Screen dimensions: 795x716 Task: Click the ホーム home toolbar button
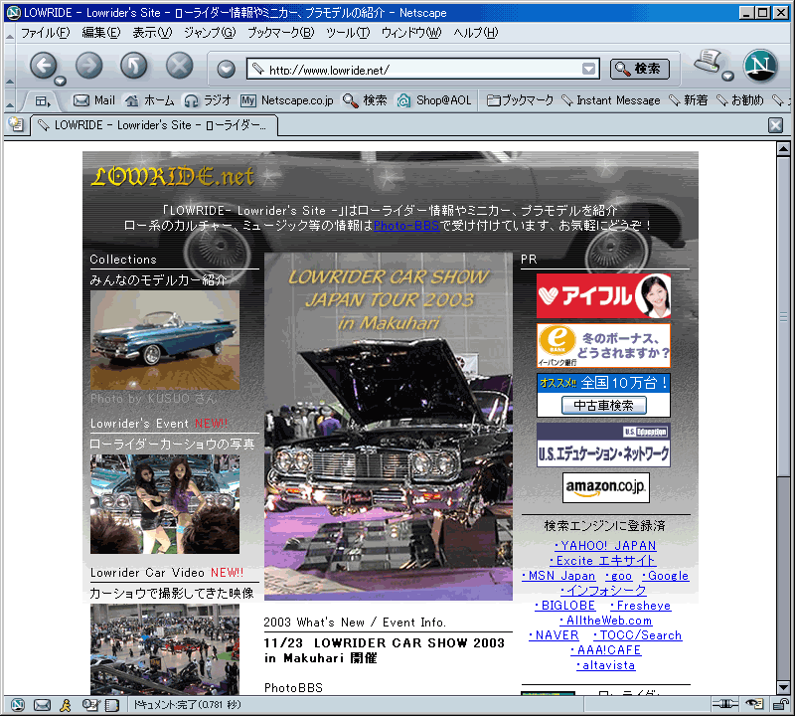click(x=149, y=100)
